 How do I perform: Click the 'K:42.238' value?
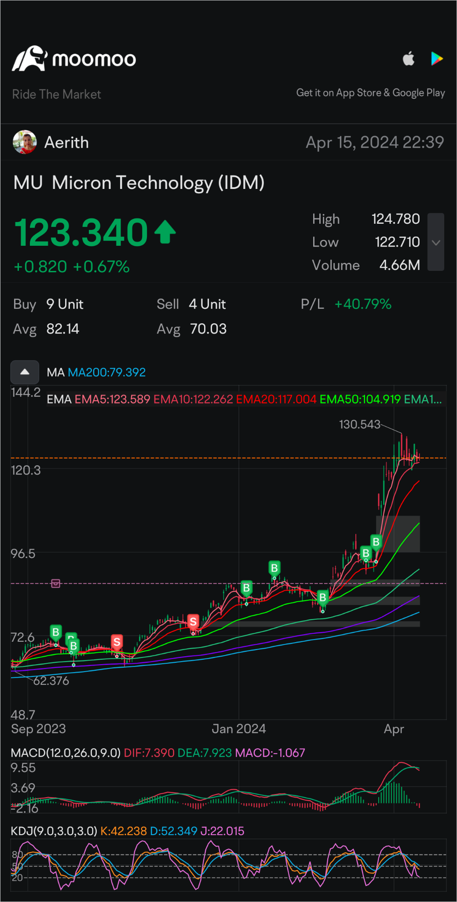coord(124,831)
